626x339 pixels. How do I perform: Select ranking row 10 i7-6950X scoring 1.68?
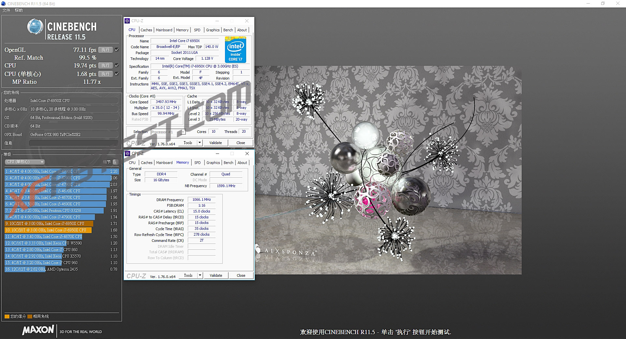[x=62, y=230]
